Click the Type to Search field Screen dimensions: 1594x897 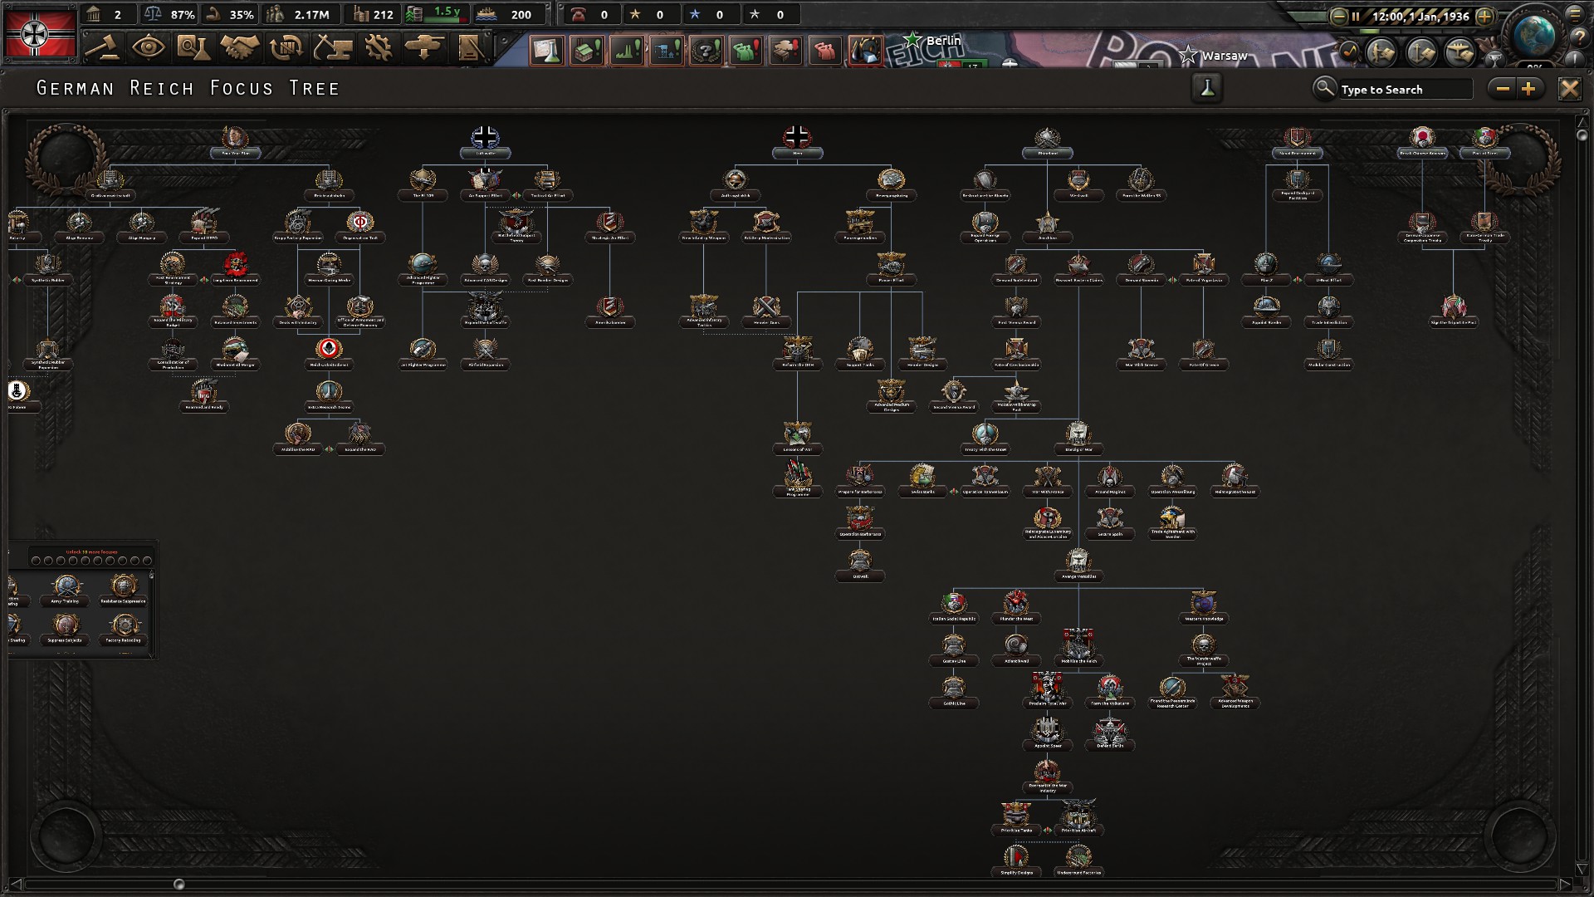coord(1405,89)
